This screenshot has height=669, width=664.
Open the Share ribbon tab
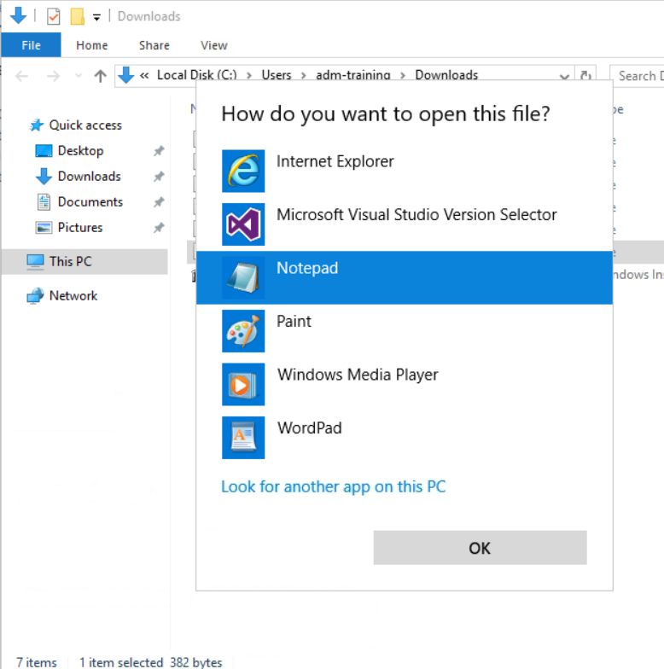[154, 45]
